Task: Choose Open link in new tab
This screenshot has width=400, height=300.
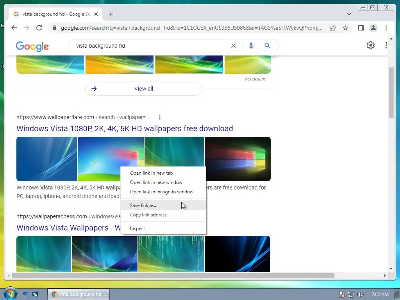Action: [163, 173]
